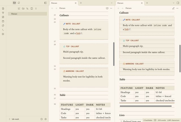Click the bottom-most ribbon icon

click(x=3, y=34)
